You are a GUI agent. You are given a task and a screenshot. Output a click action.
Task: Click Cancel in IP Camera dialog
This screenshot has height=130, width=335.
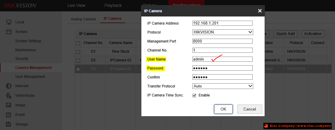click(250, 109)
